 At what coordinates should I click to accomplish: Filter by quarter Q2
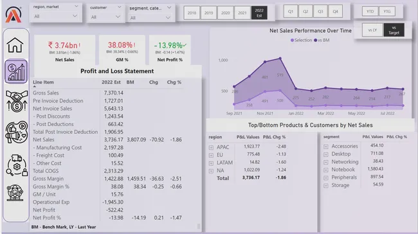pyautogui.click(x=305, y=12)
